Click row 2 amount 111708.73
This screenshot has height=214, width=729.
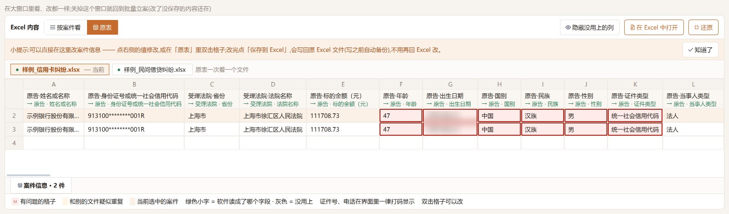[343, 116]
